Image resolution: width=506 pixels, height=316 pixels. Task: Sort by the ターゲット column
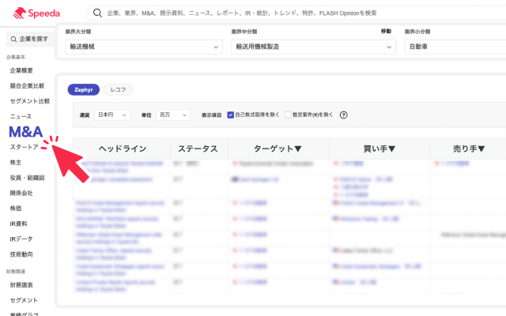pyautogui.click(x=278, y=149)
